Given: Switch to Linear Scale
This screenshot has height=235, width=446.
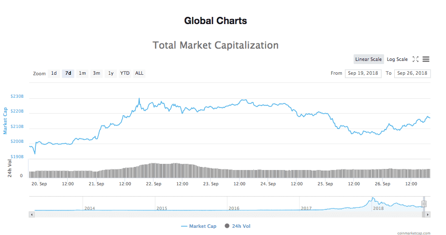Looking at the screenshot, I should tap(368, 59).
